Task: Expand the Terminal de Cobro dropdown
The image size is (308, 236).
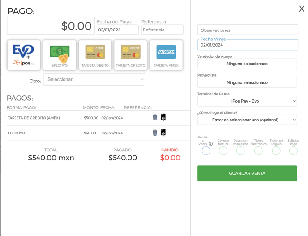Action: coord(247,101)
